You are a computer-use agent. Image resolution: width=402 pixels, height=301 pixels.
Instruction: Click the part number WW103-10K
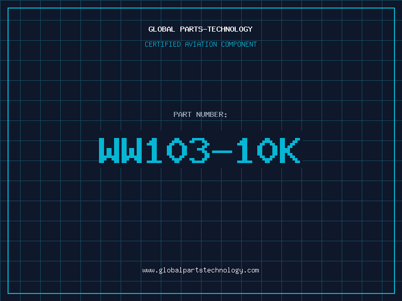(x=199, y=150)
